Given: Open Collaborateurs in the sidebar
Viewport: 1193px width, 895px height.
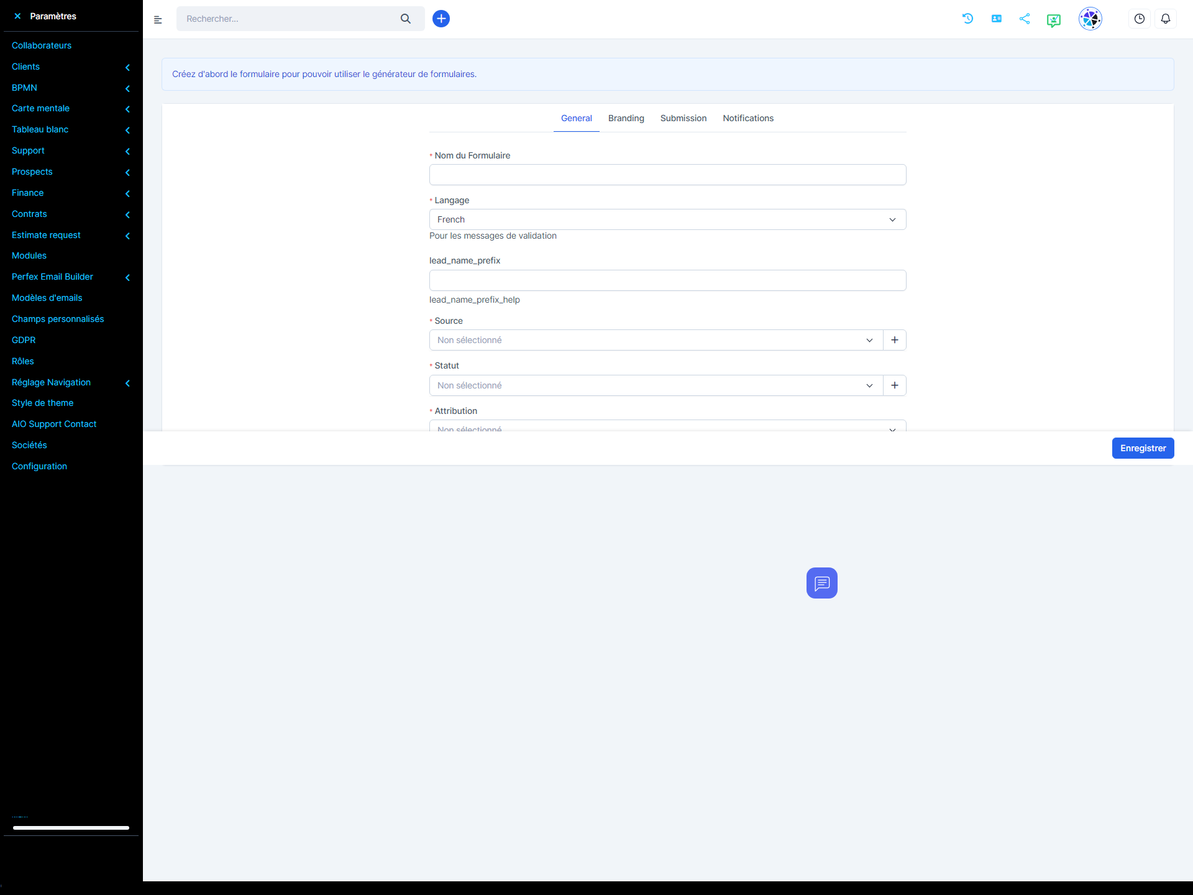Looking at the screenshot, I should 42,45.
